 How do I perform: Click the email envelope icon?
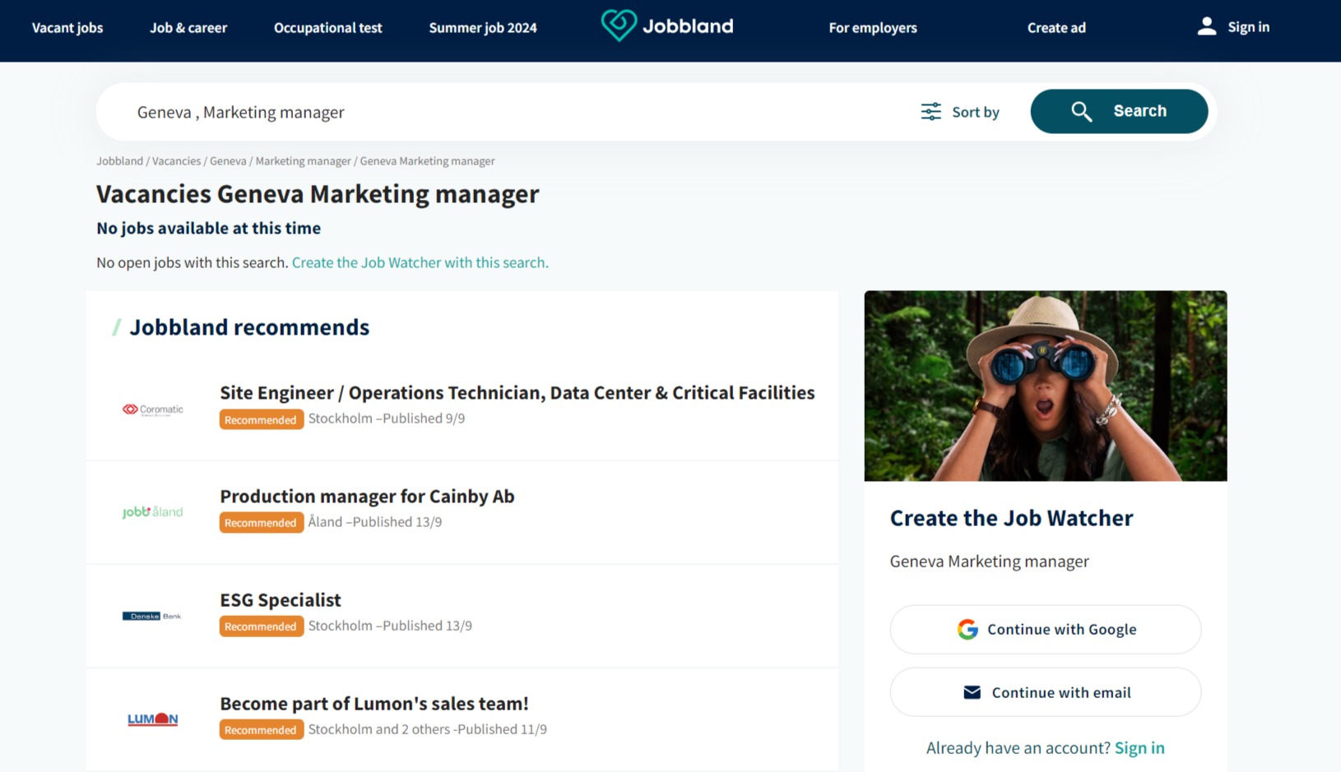tap(972, 693)
